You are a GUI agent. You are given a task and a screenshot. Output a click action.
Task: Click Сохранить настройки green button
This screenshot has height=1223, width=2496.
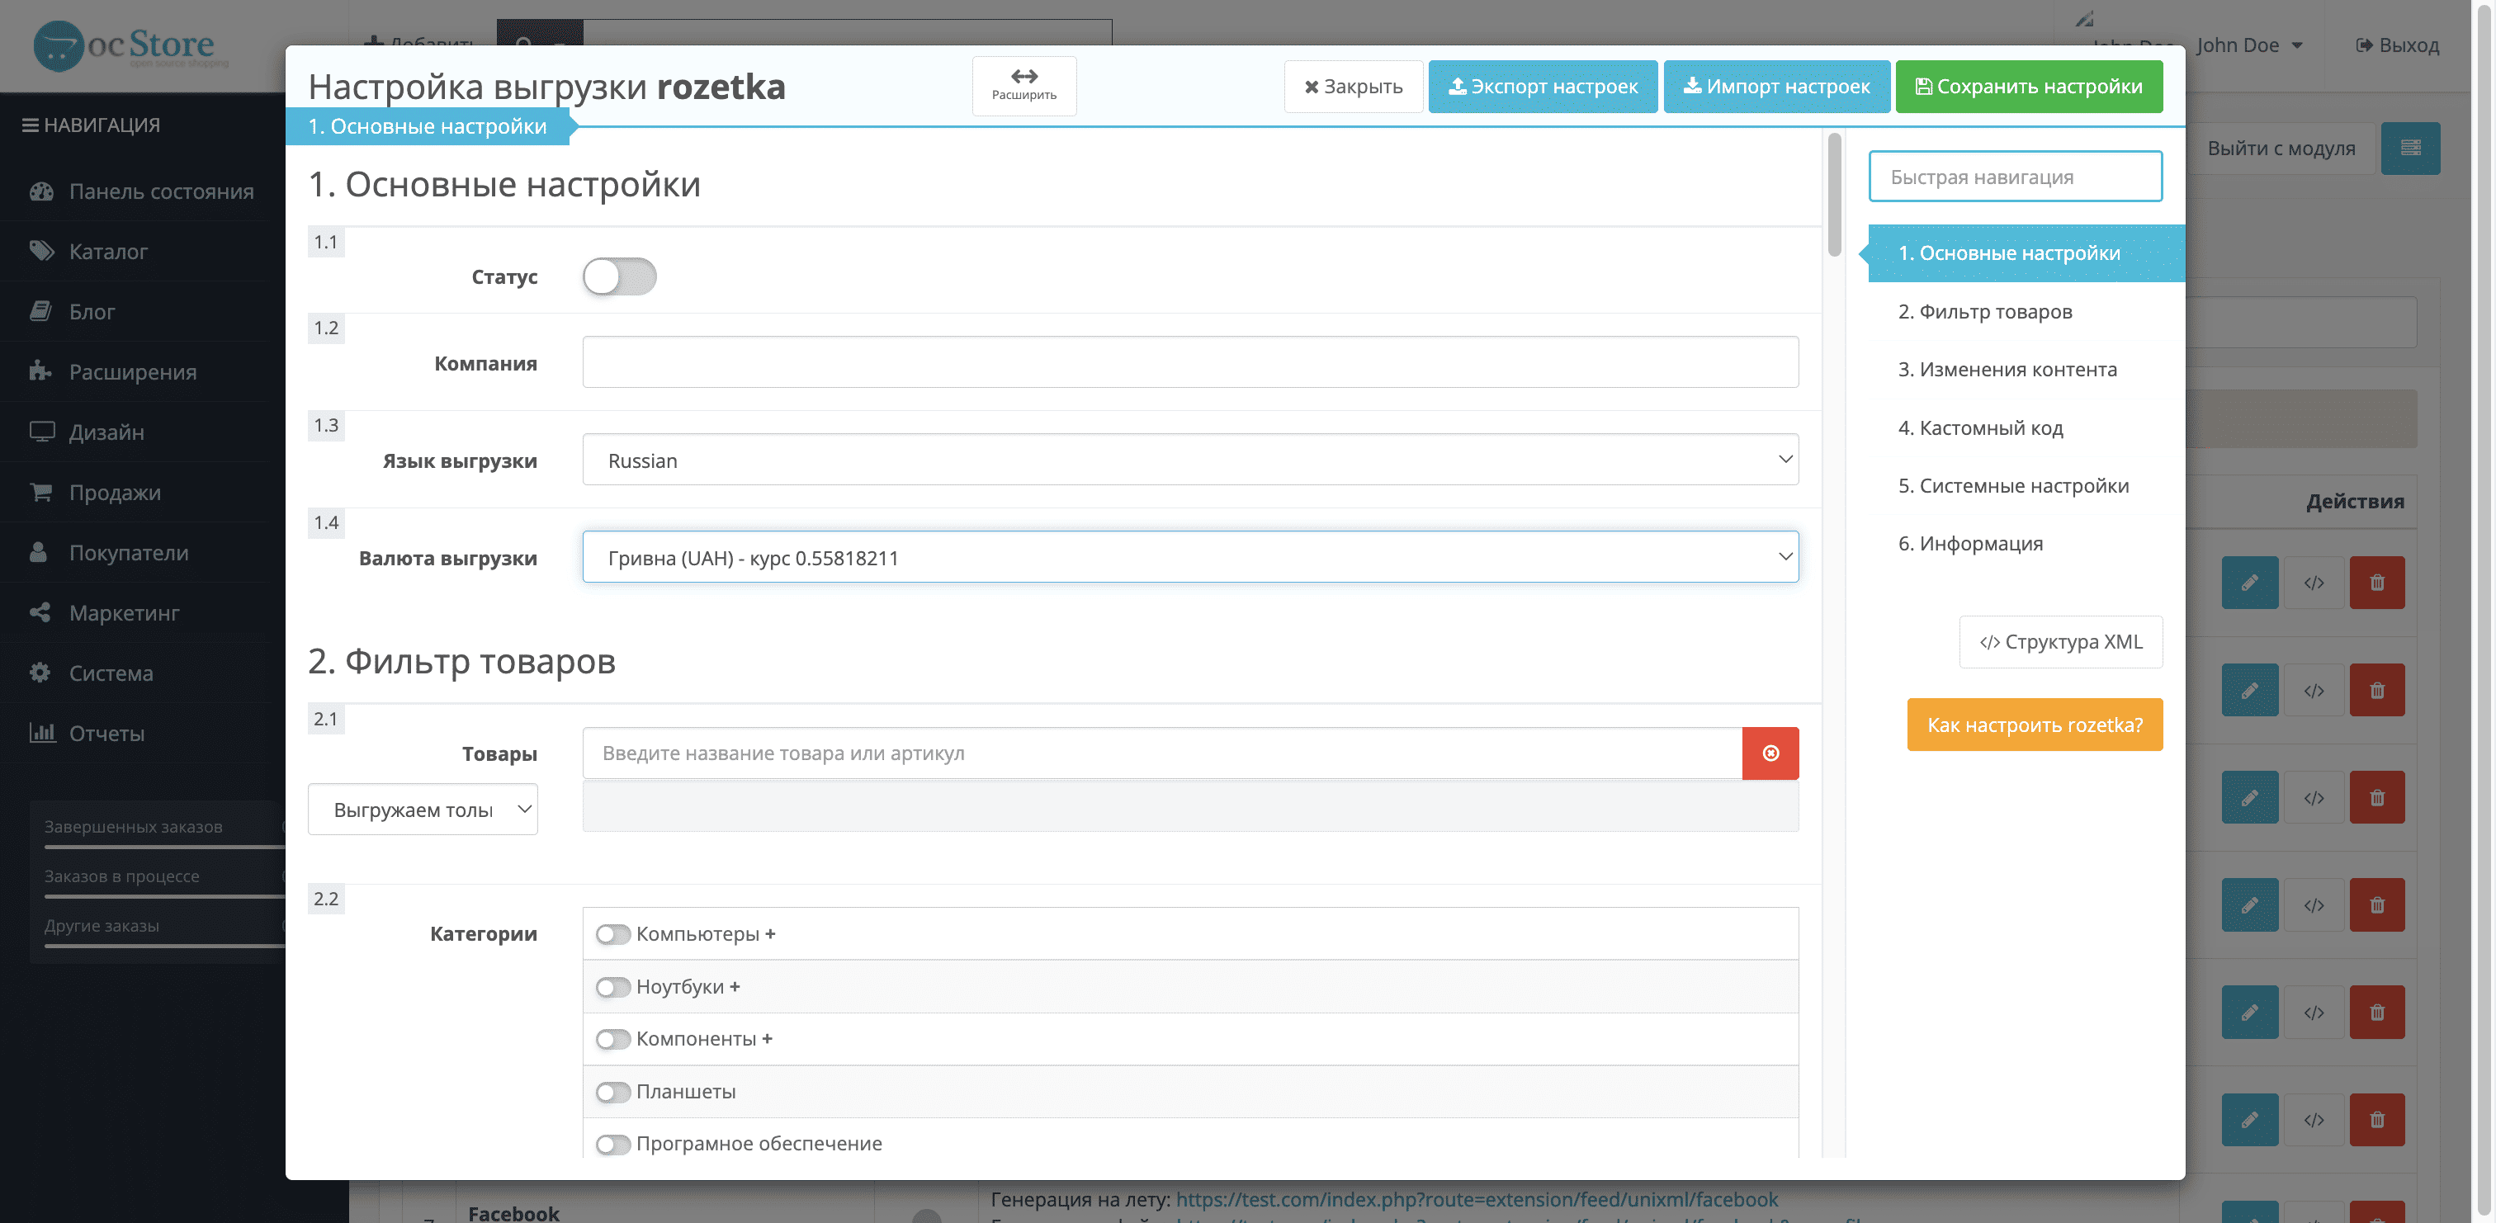tap(2029, 87)
